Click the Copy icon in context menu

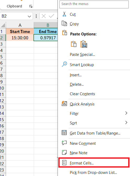coord(64,23)
